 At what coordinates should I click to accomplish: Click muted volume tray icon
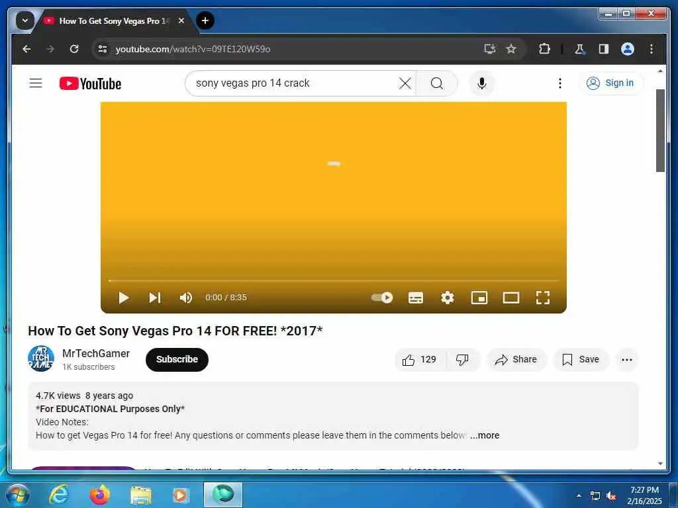coord(611,496)
